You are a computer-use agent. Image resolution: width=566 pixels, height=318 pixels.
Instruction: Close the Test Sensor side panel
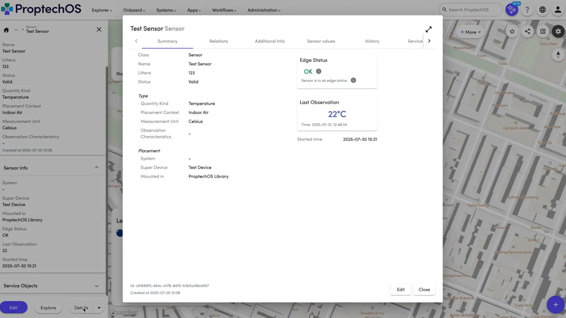click(x=99, y=29)
